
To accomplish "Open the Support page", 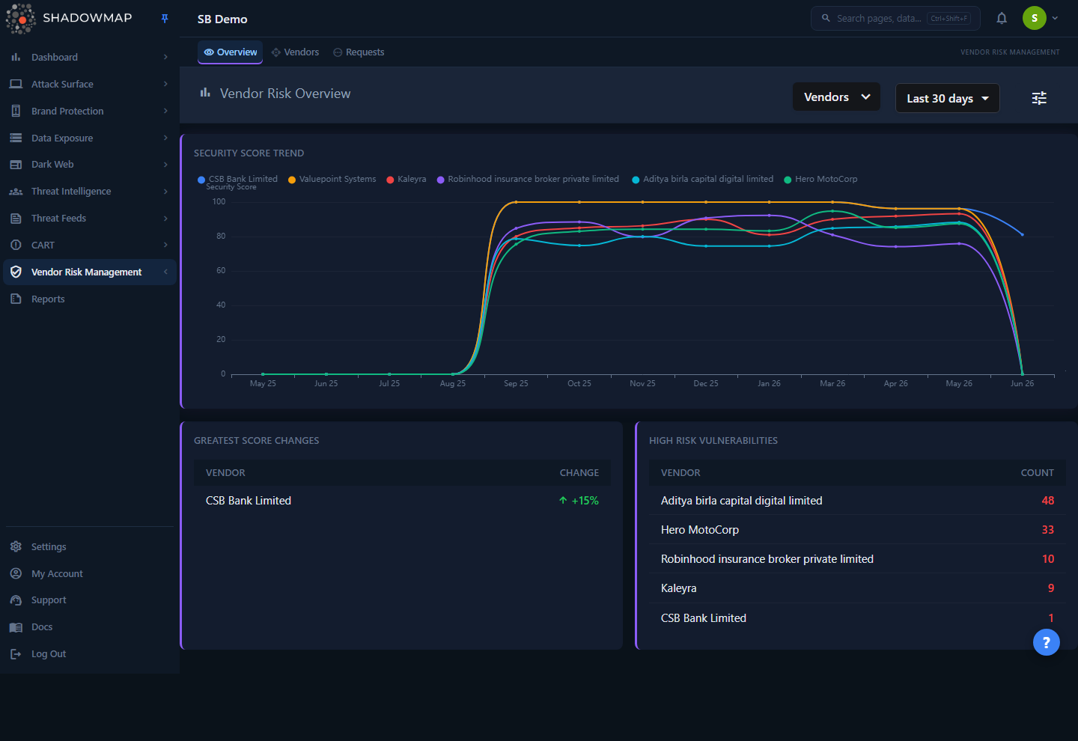I will point(90,600).
